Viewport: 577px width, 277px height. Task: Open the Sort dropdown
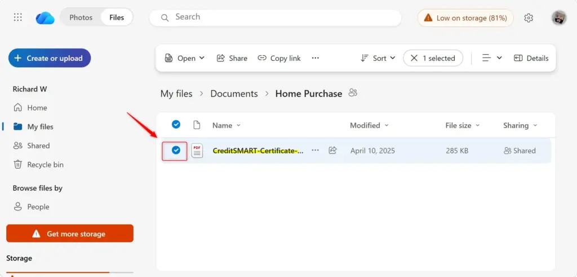[378, 58]
